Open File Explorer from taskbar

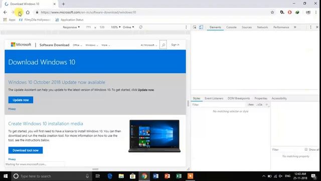pyautogui.click(x=121, y=176)
